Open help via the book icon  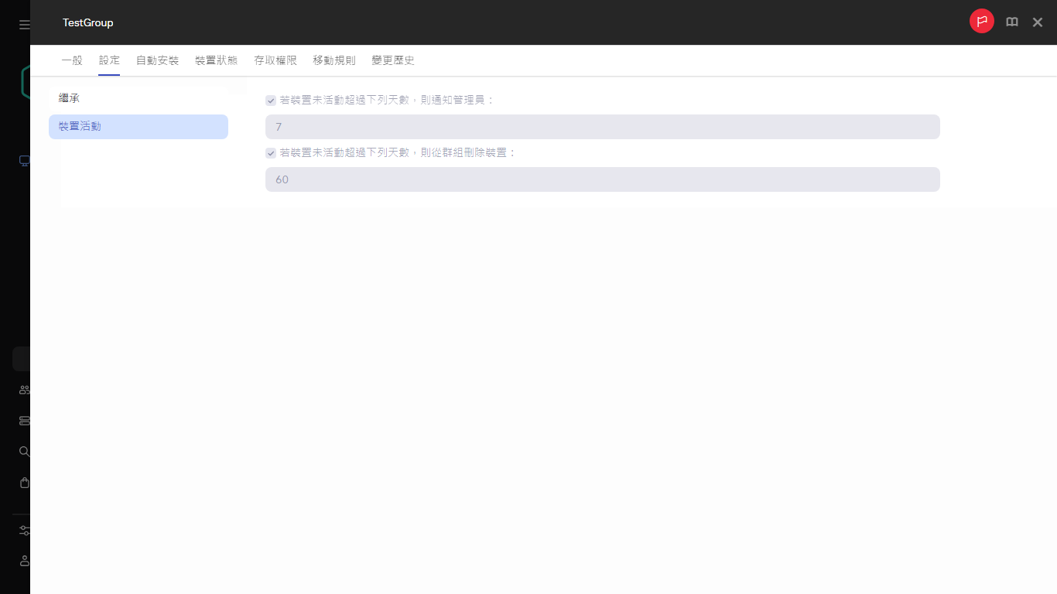pyautogui.click(x=1011, y=22)
